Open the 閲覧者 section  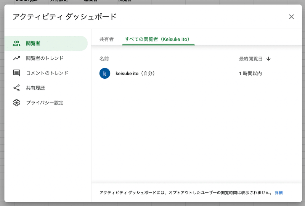46,43
